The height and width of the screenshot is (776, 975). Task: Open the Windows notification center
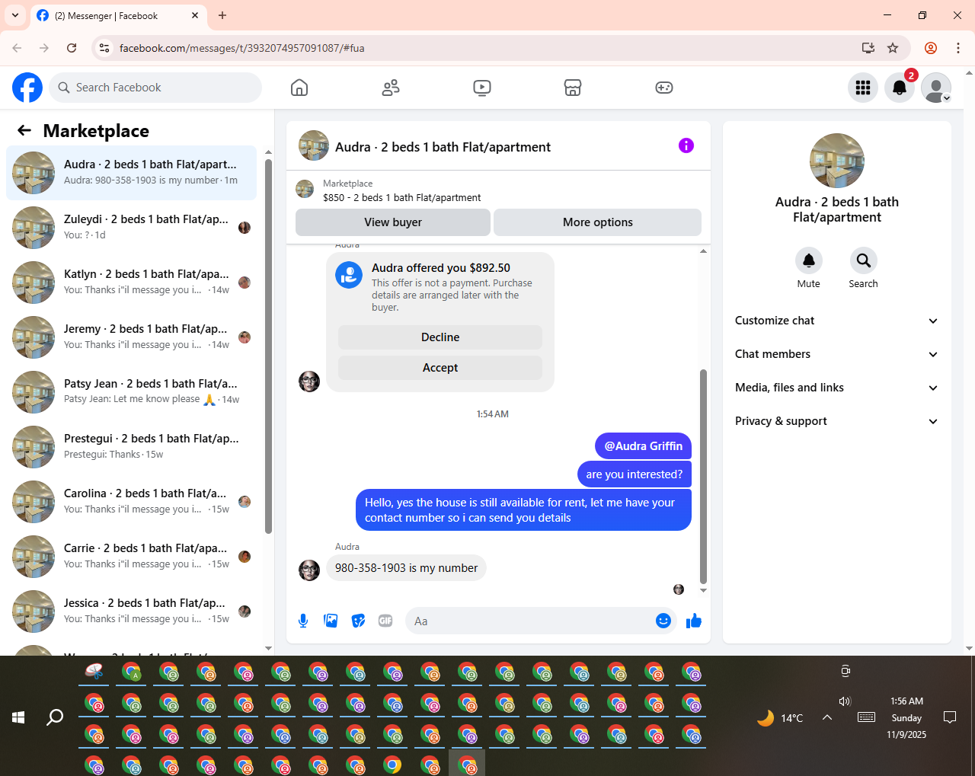coord(950,717)
